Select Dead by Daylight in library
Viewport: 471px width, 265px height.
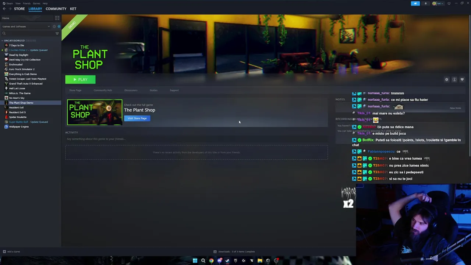pos(18,55)
